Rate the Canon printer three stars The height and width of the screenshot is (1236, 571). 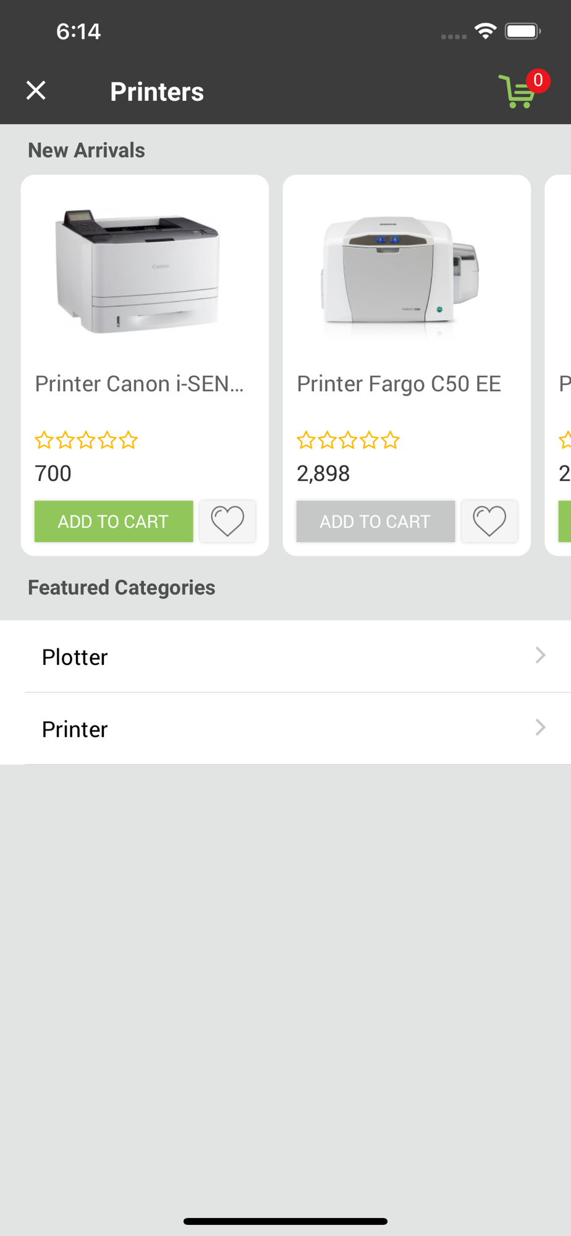click(87, 441)
